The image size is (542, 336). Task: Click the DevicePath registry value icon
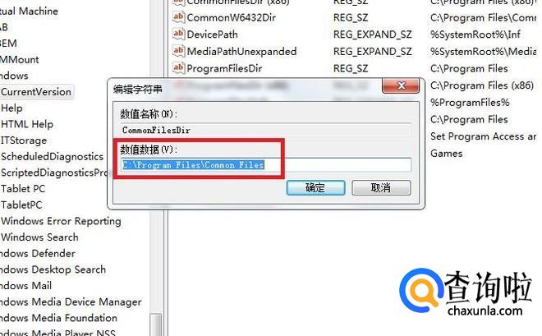[x=178, y=34]
